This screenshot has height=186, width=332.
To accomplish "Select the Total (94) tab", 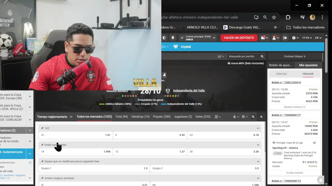I will pyautogui.click(x=122, y=117).
